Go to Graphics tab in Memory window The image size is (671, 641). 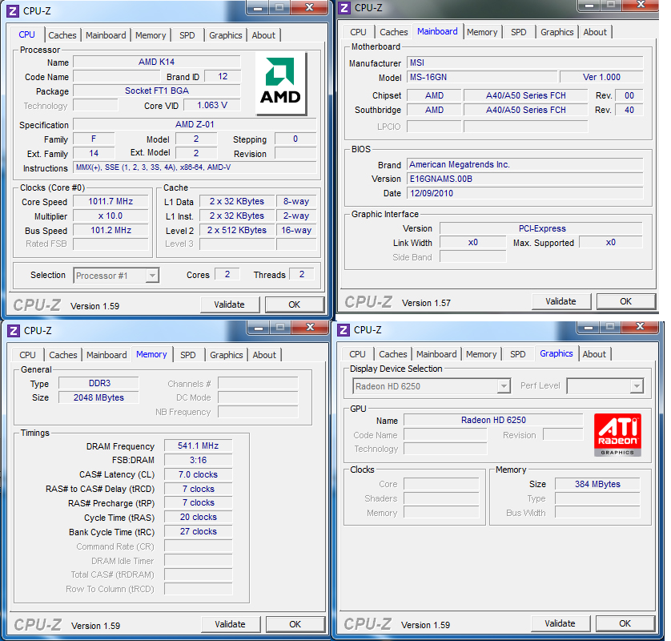pyautogui.click(x=227, y=355)
